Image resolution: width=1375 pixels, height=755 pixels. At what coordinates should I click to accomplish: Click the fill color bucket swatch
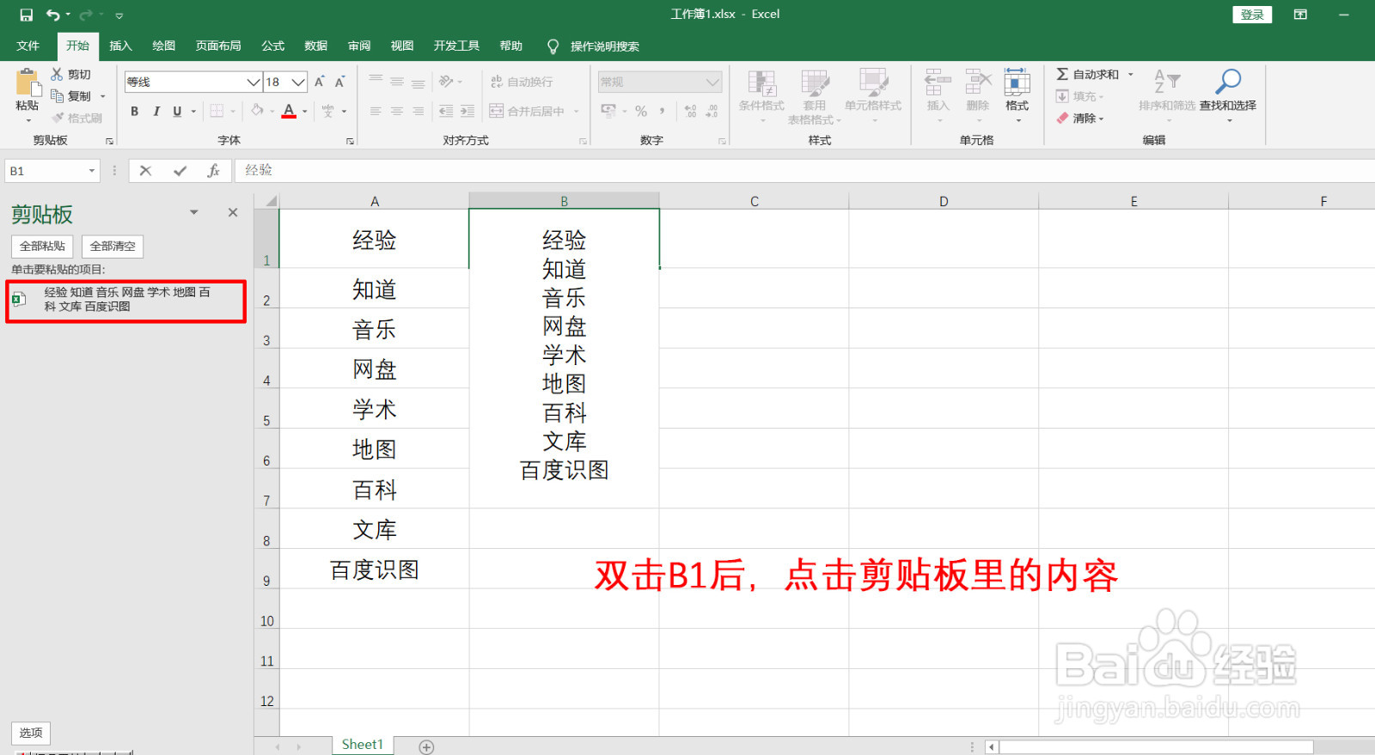click(x=257, y=111)
